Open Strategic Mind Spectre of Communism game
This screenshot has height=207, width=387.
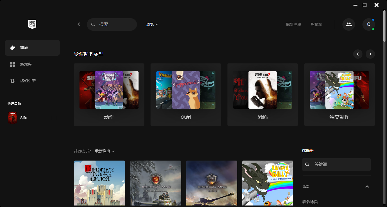156,183
